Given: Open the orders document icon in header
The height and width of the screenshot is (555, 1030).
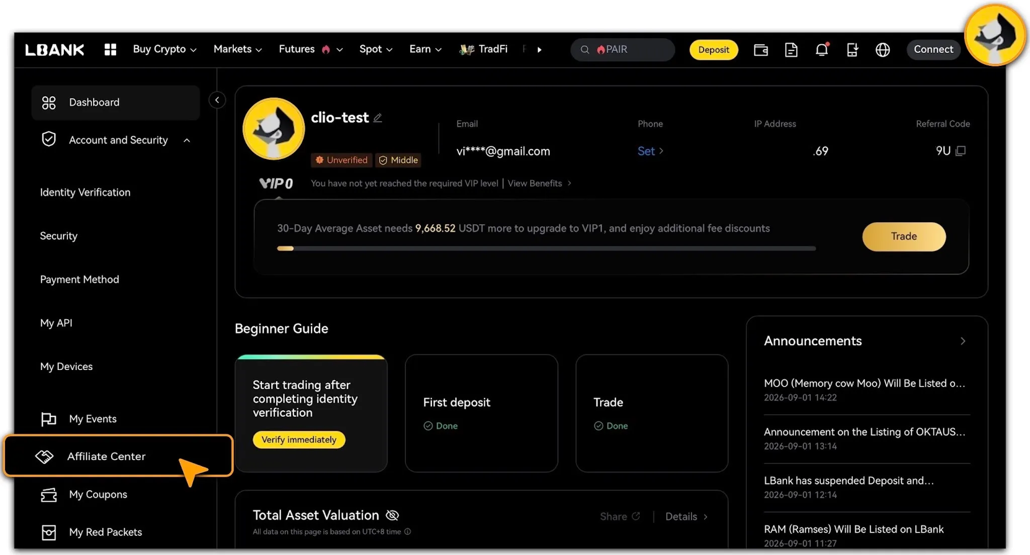Looking at the screenshot, I should [x=791, y=50].
